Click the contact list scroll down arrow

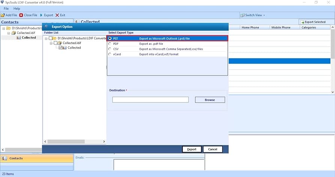tap(333, 92)
